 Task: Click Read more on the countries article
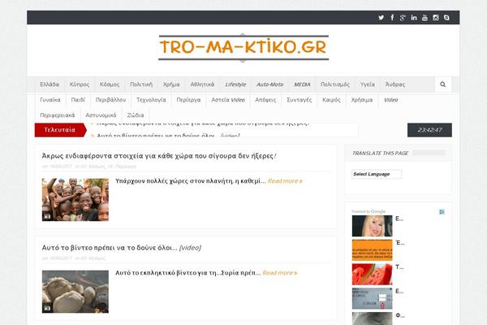(285, 181)
